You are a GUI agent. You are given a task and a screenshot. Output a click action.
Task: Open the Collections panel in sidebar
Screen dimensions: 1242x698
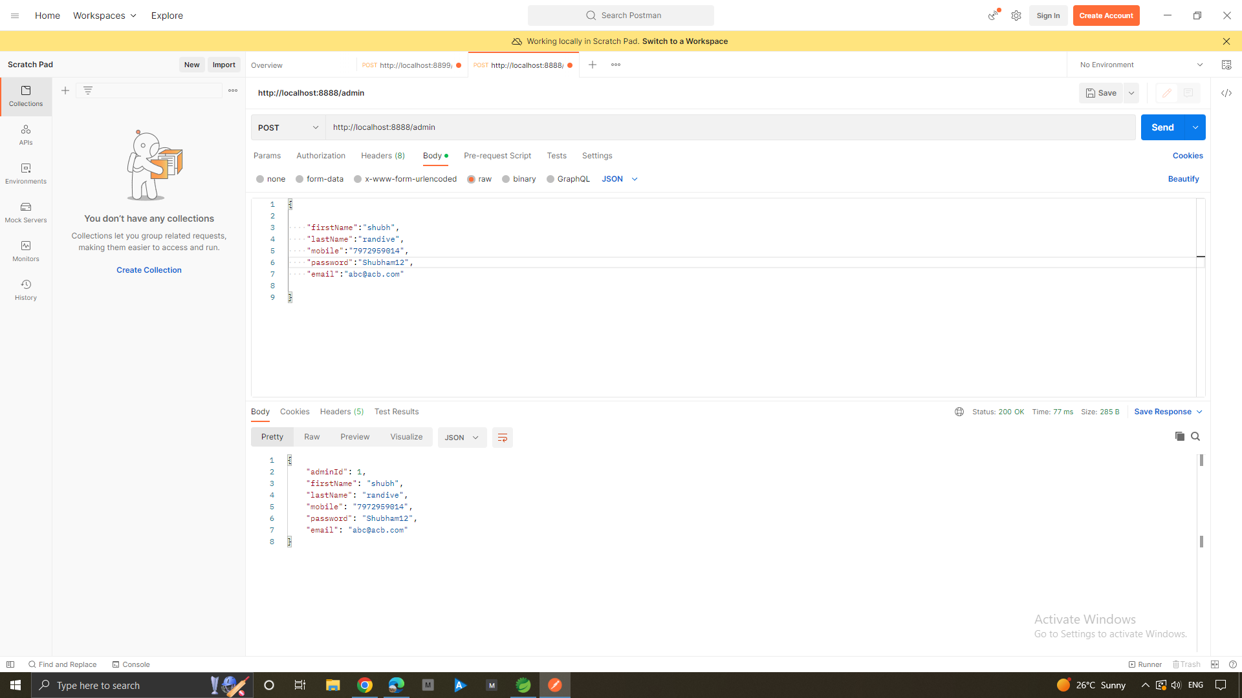click(x=25, y=96)
